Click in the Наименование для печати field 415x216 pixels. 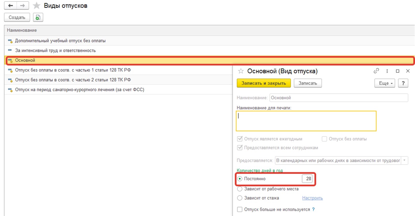306,121
